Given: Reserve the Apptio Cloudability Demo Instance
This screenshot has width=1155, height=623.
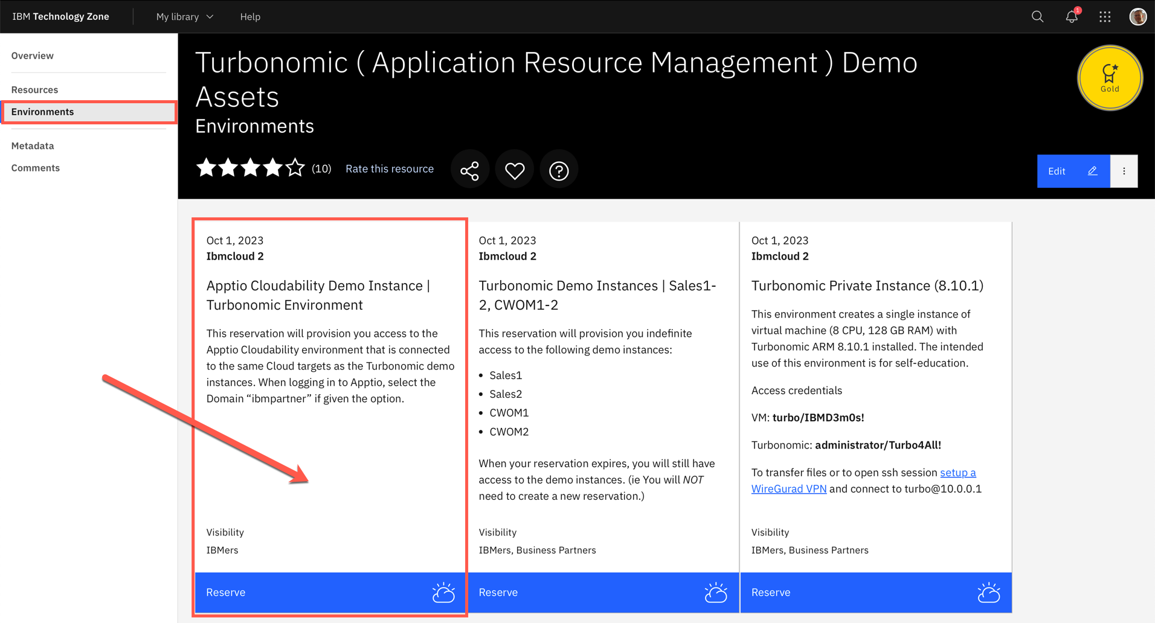Looking at the screenshot, I should 330,592.
